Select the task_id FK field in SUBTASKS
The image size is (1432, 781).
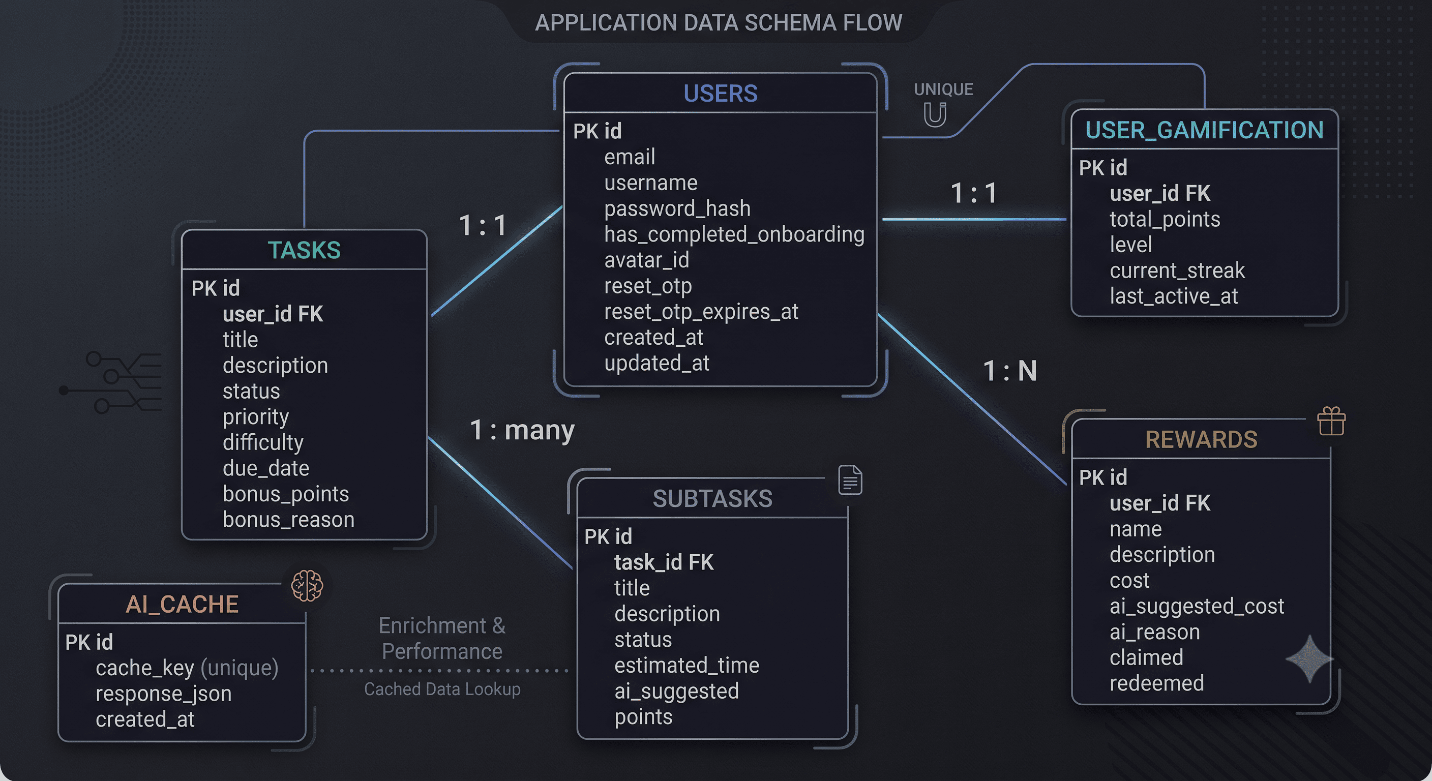click(664, 562)
